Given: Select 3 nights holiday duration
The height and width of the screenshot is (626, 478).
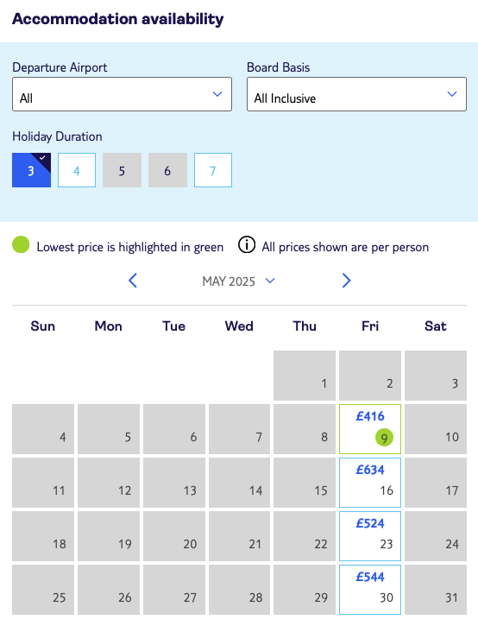Looking at the screenshot, I should [32, 170].
